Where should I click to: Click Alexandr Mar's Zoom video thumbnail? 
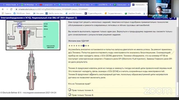pyautogui.click(x=163, y=9)
